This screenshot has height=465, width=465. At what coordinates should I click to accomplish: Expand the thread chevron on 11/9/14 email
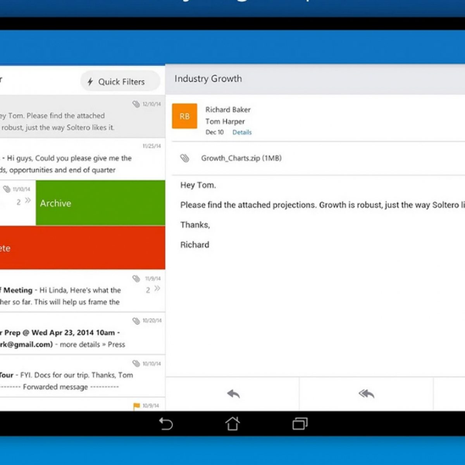coord(157,289)
